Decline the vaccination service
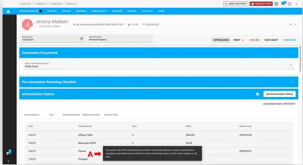Screen dimensions: 303x165 coord(254,40)
